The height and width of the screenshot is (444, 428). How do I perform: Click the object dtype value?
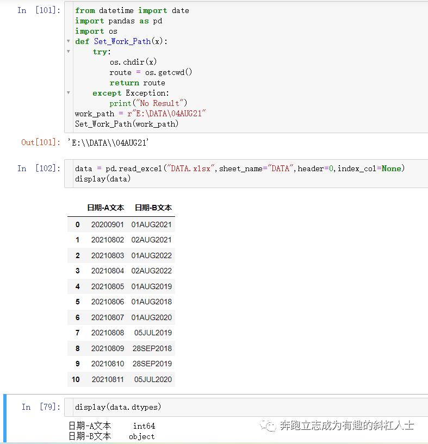pyautogui.click(x=142, y=436)
